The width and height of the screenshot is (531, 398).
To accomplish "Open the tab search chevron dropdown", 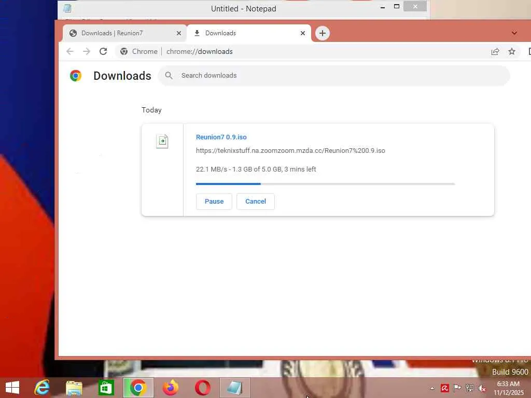I will [514, 33].
